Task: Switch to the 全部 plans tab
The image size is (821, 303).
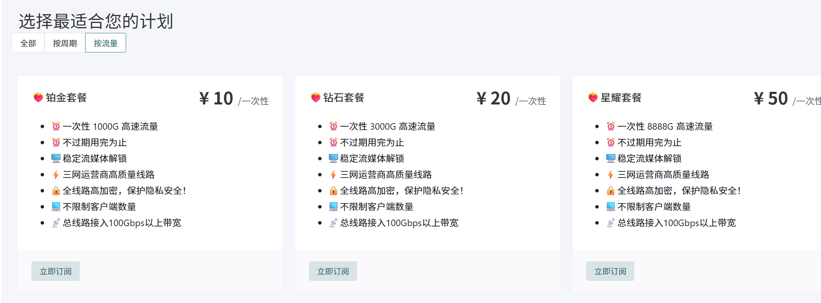Action: [x=28, y=43]
